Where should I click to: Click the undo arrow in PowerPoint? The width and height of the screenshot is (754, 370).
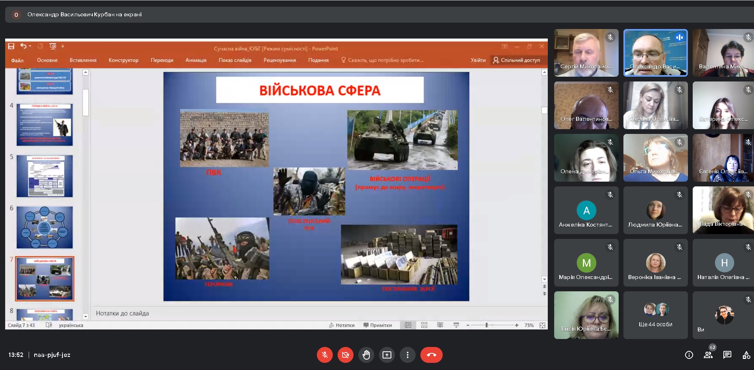click(23, 46)
